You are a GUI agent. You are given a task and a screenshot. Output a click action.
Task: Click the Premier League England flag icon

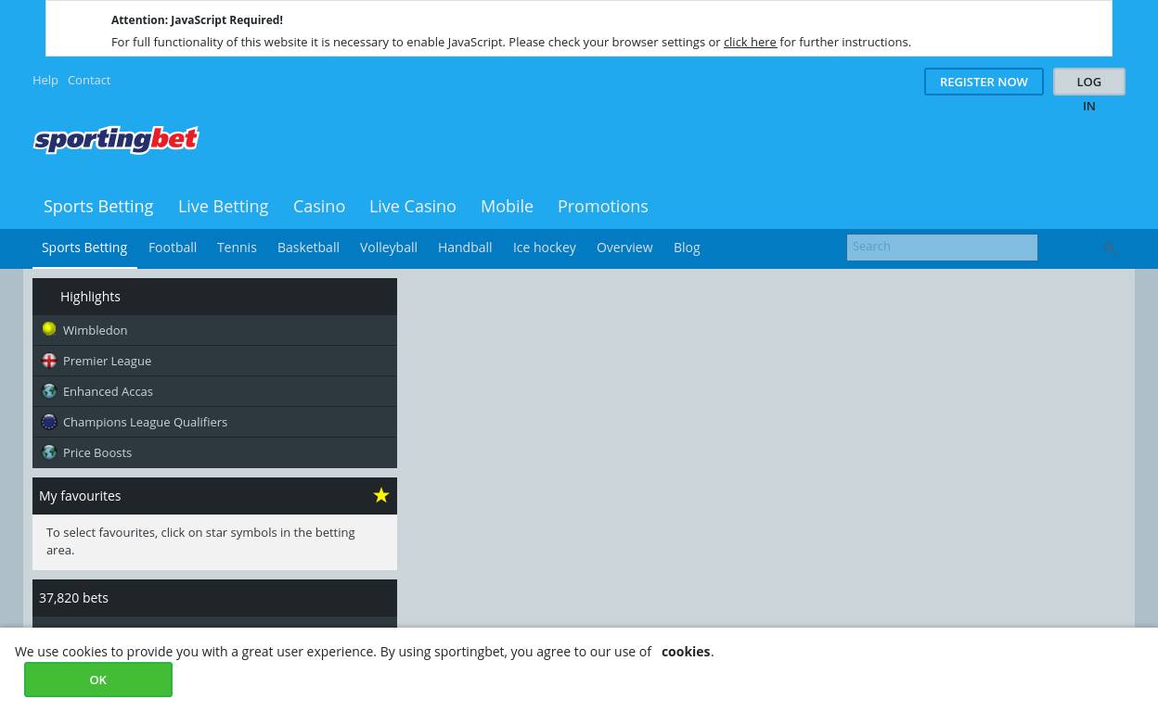coord(49,361)
